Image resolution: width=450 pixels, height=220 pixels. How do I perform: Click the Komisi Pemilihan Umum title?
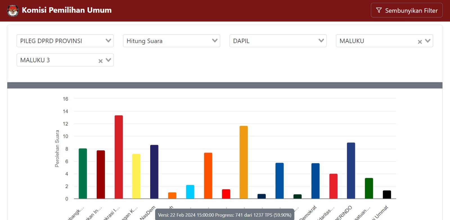(67, 10)
